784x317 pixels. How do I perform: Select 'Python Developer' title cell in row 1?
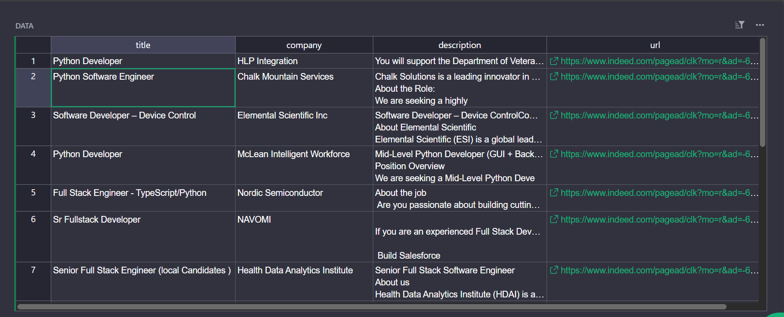pyautogui.click(x=143, y=61)
